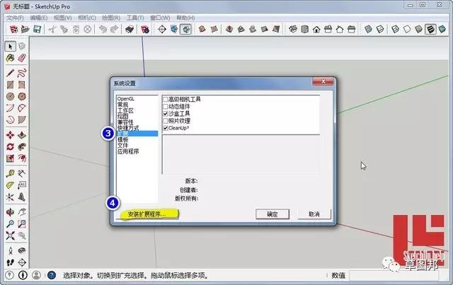
Task: Click the Zoom Extents tool
Action: tap(11, 235)
